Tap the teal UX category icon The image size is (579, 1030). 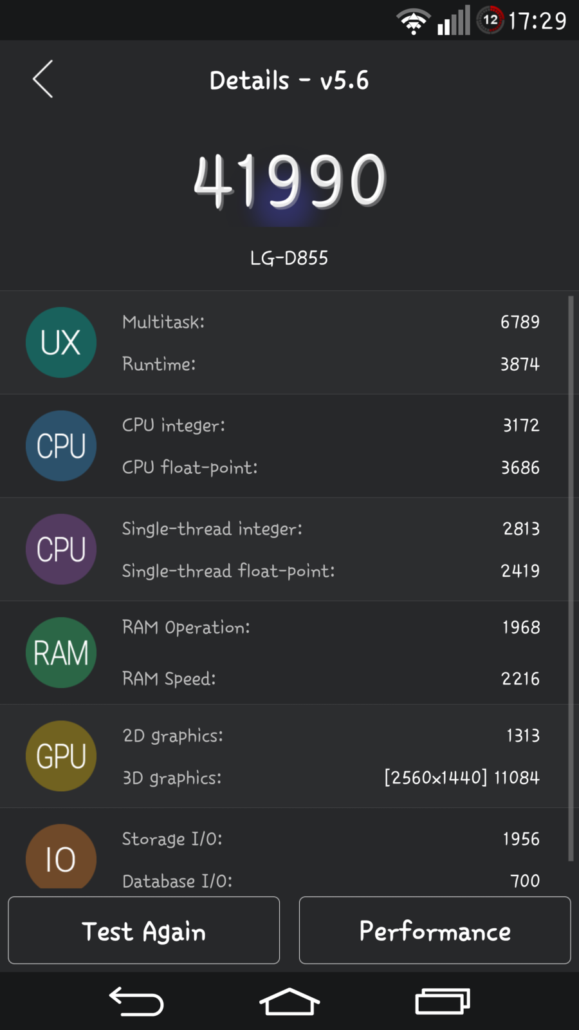point(61,342)
